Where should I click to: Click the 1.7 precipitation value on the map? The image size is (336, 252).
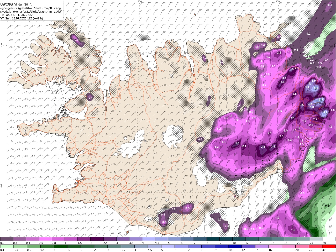tap(304, 121)
